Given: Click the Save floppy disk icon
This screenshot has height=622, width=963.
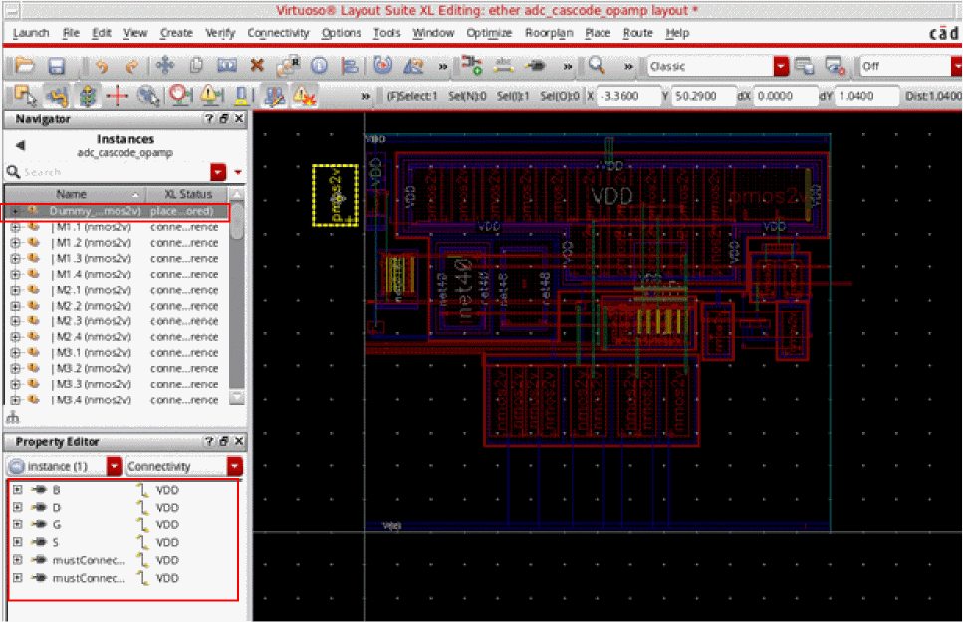Looking at the screenshot, I should (x=57, y=66).
